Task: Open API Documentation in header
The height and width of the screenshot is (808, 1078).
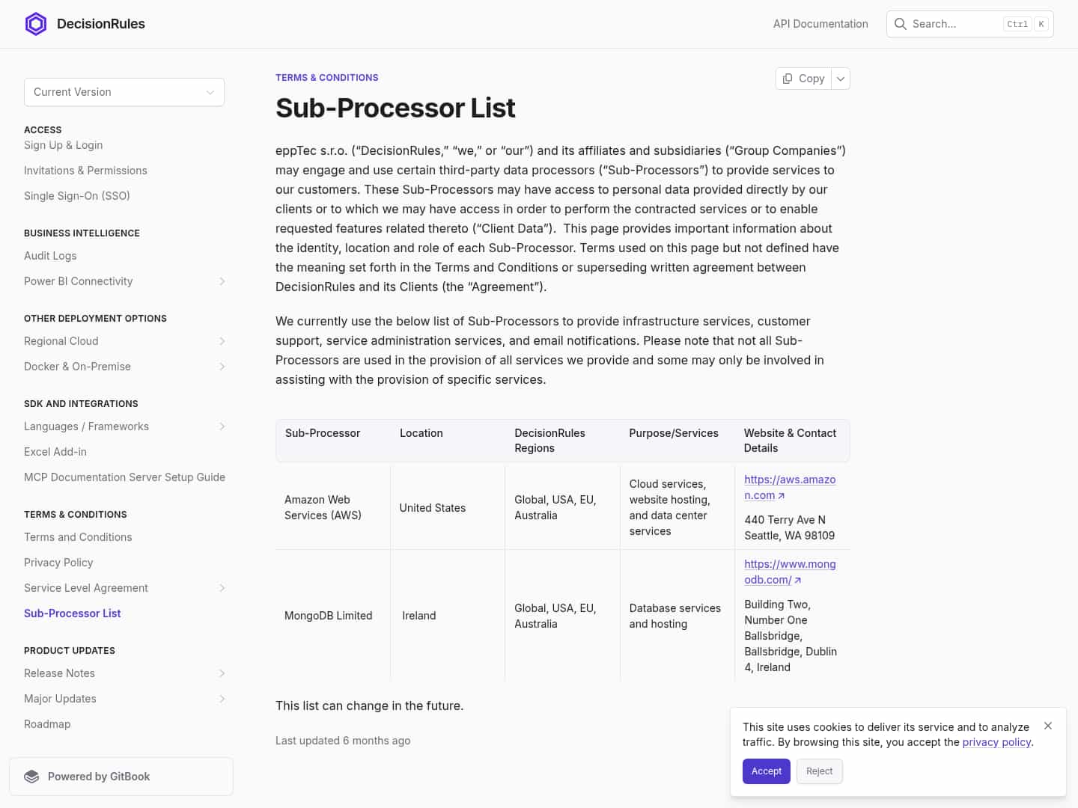Action: 820,24
